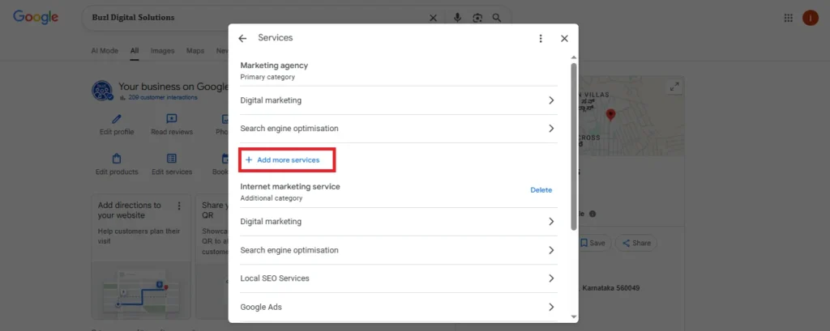Open the Services dialog three-dot menu
This screenshot has height=331, width=830.
(x=541, y=39)
